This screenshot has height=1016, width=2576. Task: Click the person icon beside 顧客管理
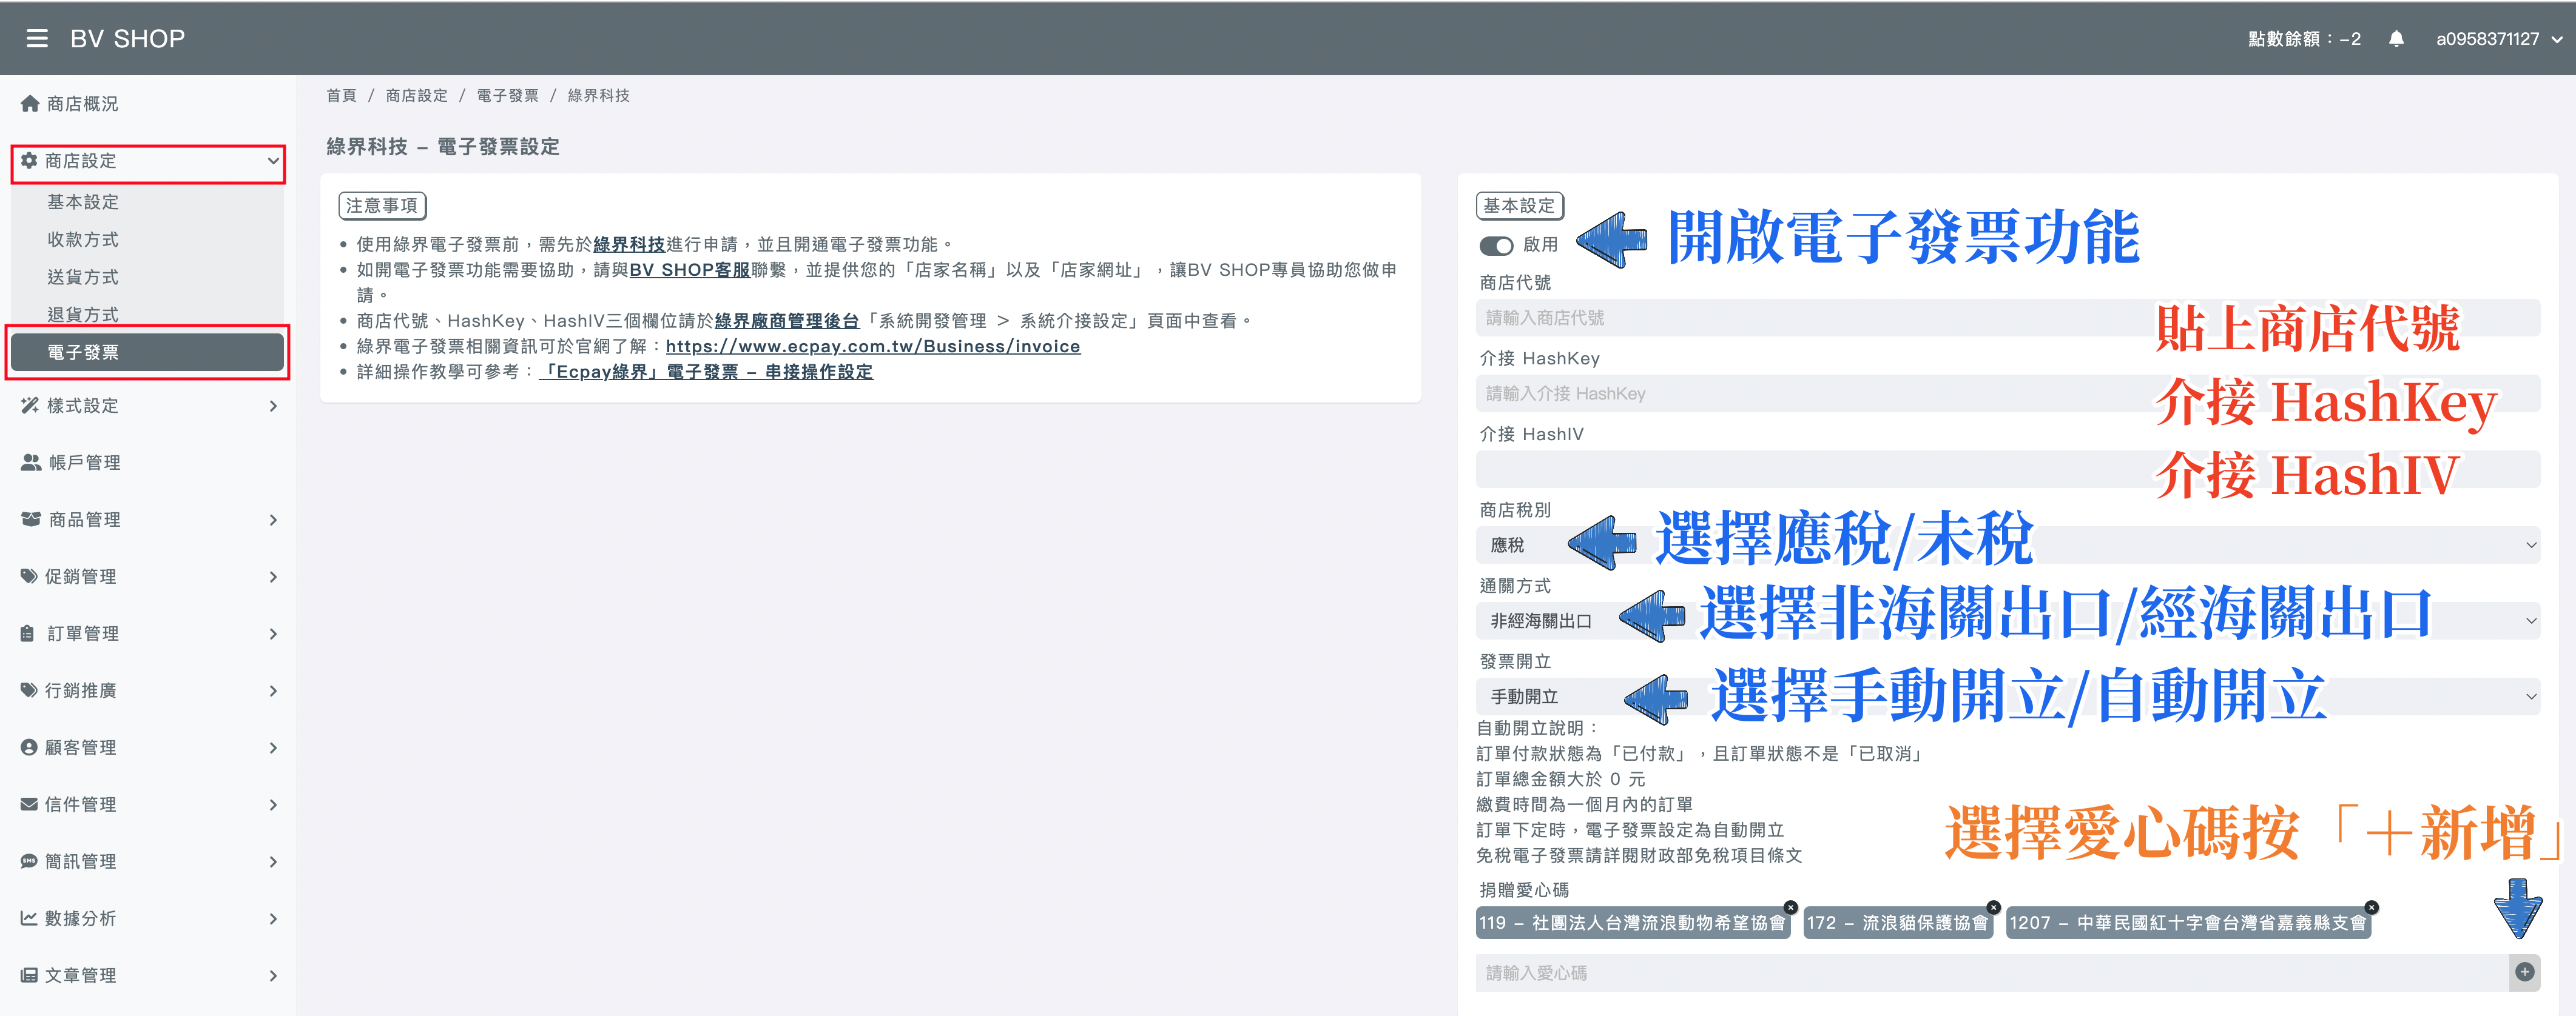pyautogui.click(x=29, y=747)
